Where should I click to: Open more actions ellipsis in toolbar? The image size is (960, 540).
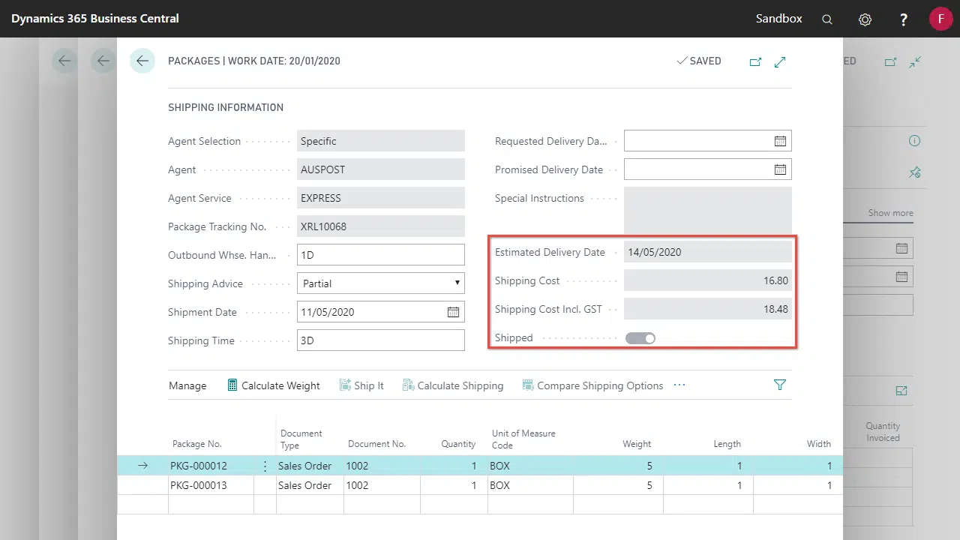click(x=679, y=385)
